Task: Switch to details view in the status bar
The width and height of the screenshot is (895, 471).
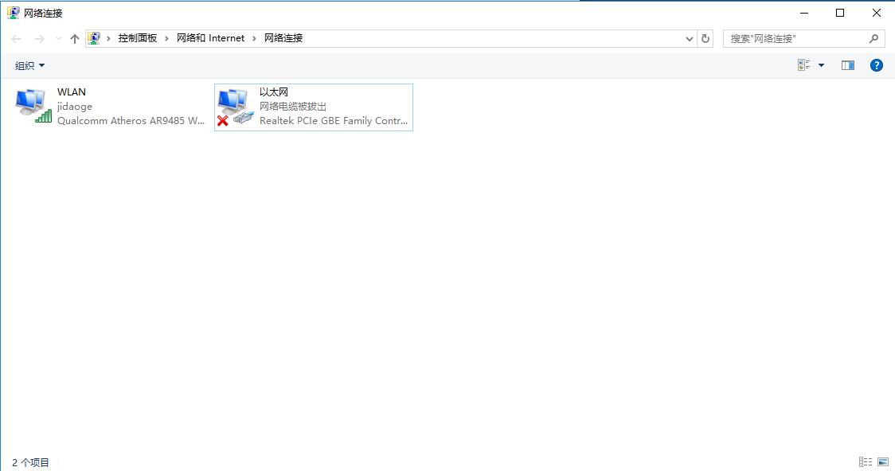Action: (x=866, y=461)
